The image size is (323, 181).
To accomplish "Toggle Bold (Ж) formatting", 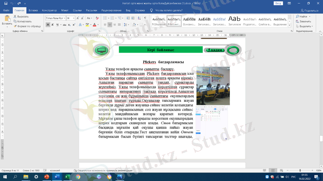I will 48,25.
